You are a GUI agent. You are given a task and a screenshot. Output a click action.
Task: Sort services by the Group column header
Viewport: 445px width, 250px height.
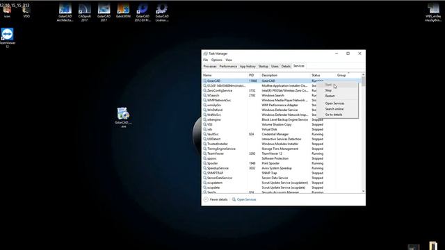(x=348, y=76)
